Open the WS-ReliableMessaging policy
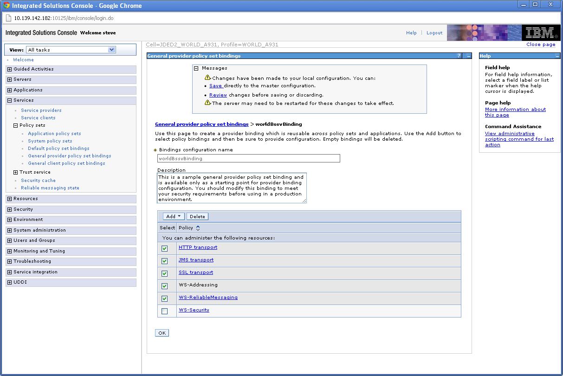563x376 pixels. coord(208,298)
